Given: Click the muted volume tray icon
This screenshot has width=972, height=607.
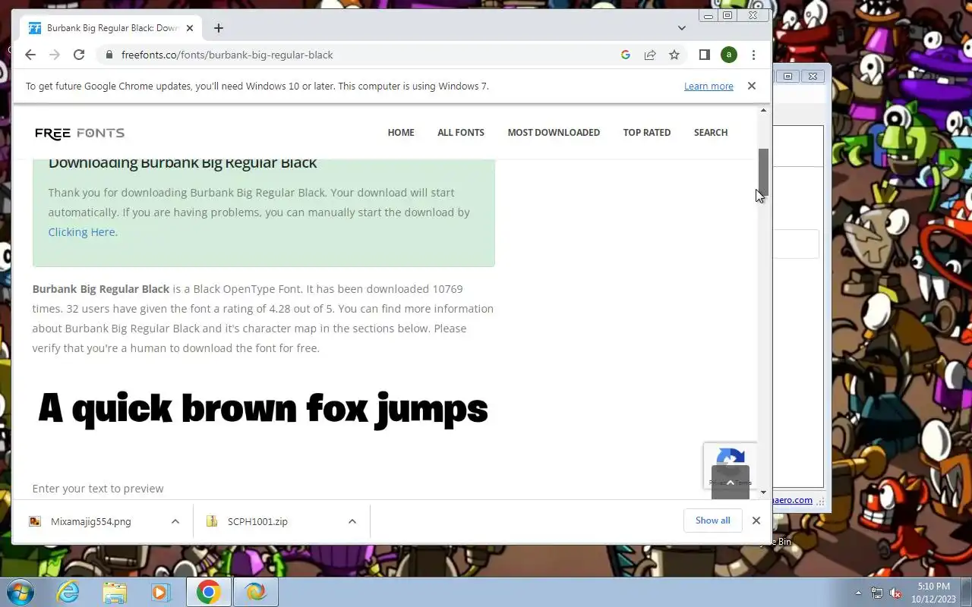Looking at the screenshot, I should [x=896, y=593].
